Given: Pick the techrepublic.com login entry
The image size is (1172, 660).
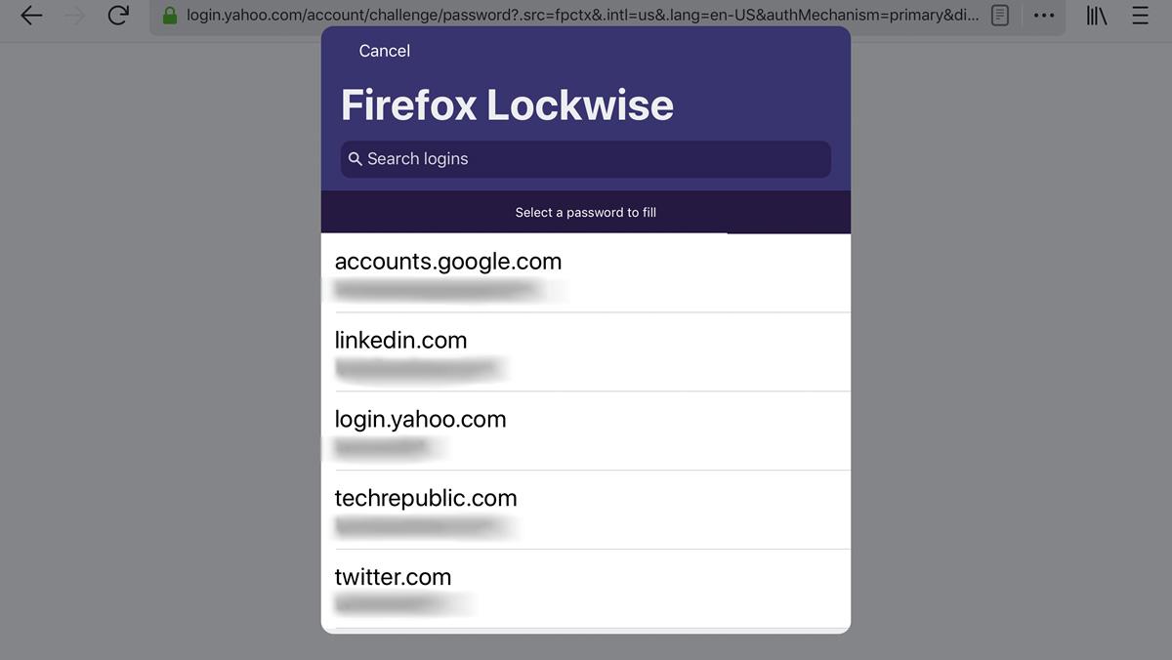Looking at the screenshot, I should pos(586,510).
